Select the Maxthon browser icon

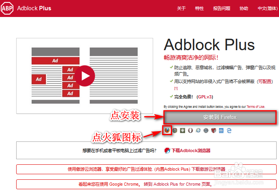221,130
